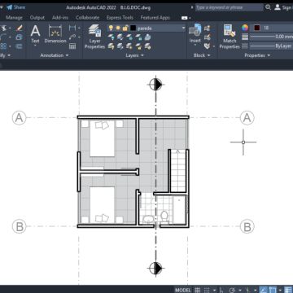Open the snap settings dropdown arrow
The width and height of the screenshot is (293, 293).
(214, 290)
